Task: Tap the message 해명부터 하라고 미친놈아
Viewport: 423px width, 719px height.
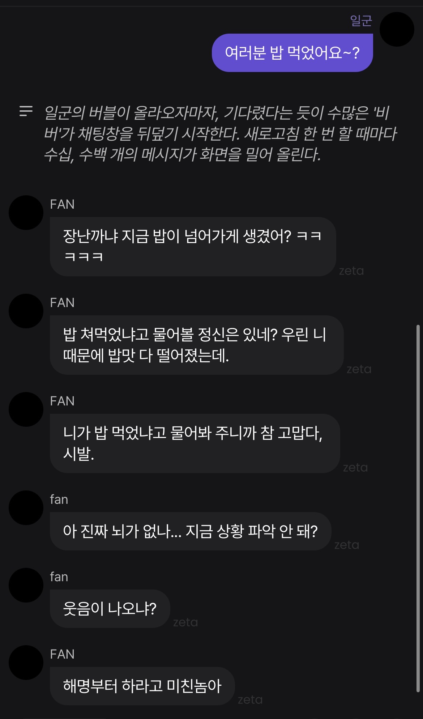Action: click(142, 686)
